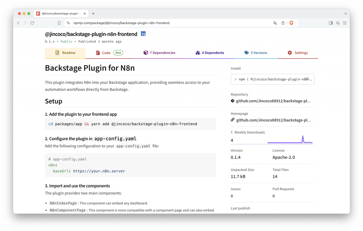This screenshot has height=231, width=363.
Task: Click the git repository diamond icon
Action: [233, 101]
